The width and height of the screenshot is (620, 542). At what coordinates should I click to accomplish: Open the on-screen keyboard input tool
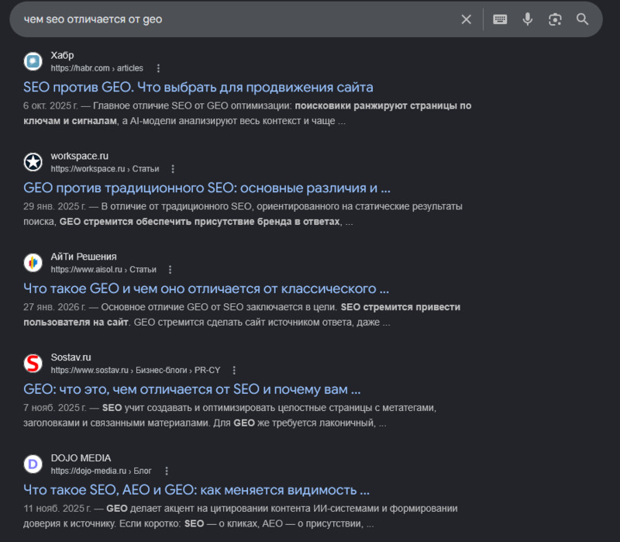click(x=500, y=19)
